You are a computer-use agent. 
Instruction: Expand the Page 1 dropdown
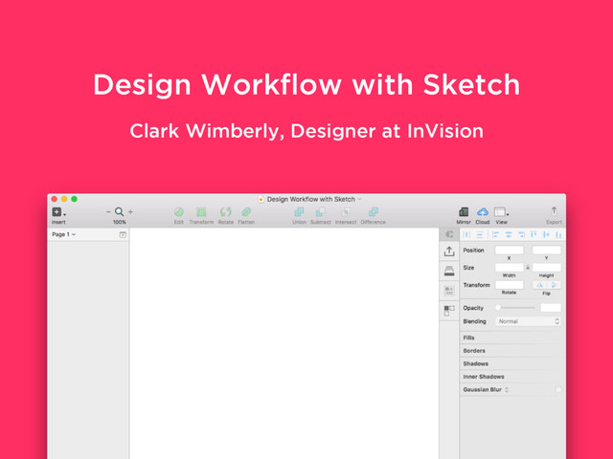click(64, 234)
